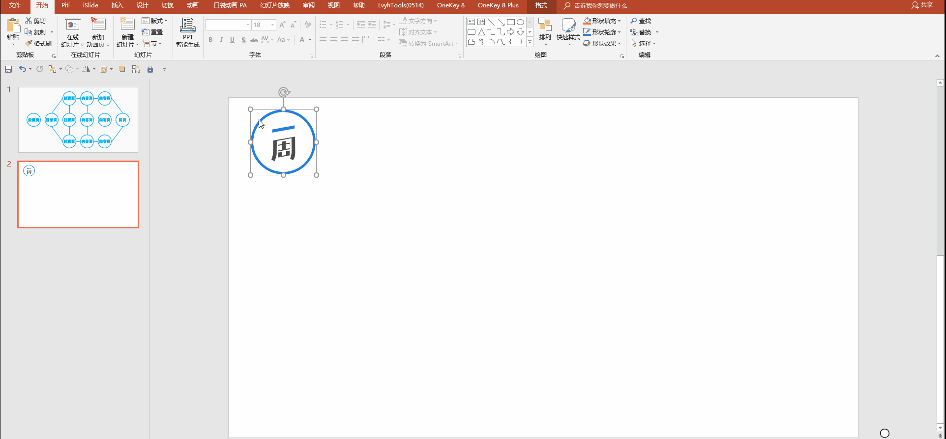The height and width of the screenshot is (439, 946).
Task: Choose the Elbow Connector shape
Action: pyautogui.click(x=491, y=32)
